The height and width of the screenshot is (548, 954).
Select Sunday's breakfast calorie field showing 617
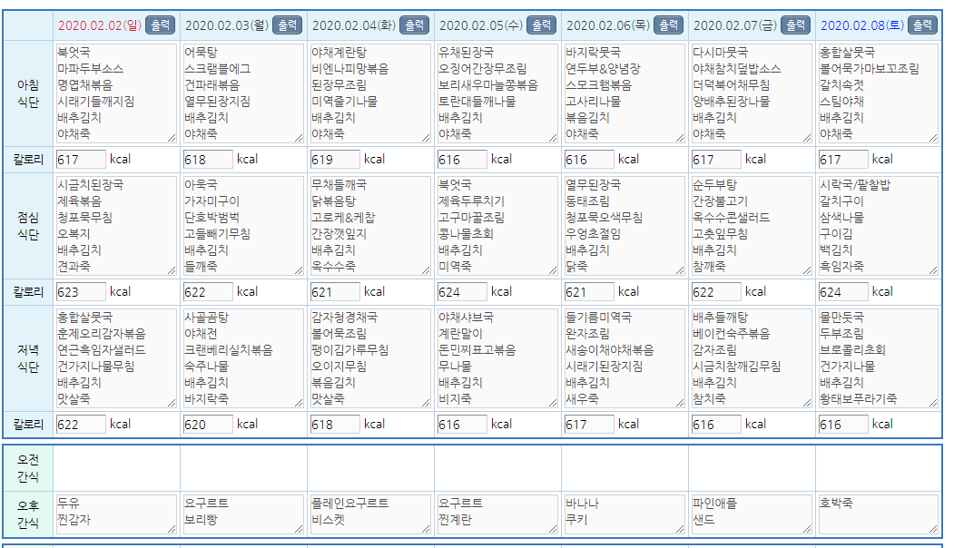[x=81, y=159]
